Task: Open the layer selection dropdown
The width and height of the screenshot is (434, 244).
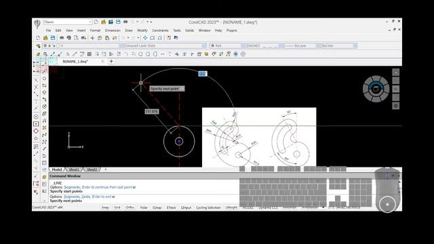Action: [83, 45]
